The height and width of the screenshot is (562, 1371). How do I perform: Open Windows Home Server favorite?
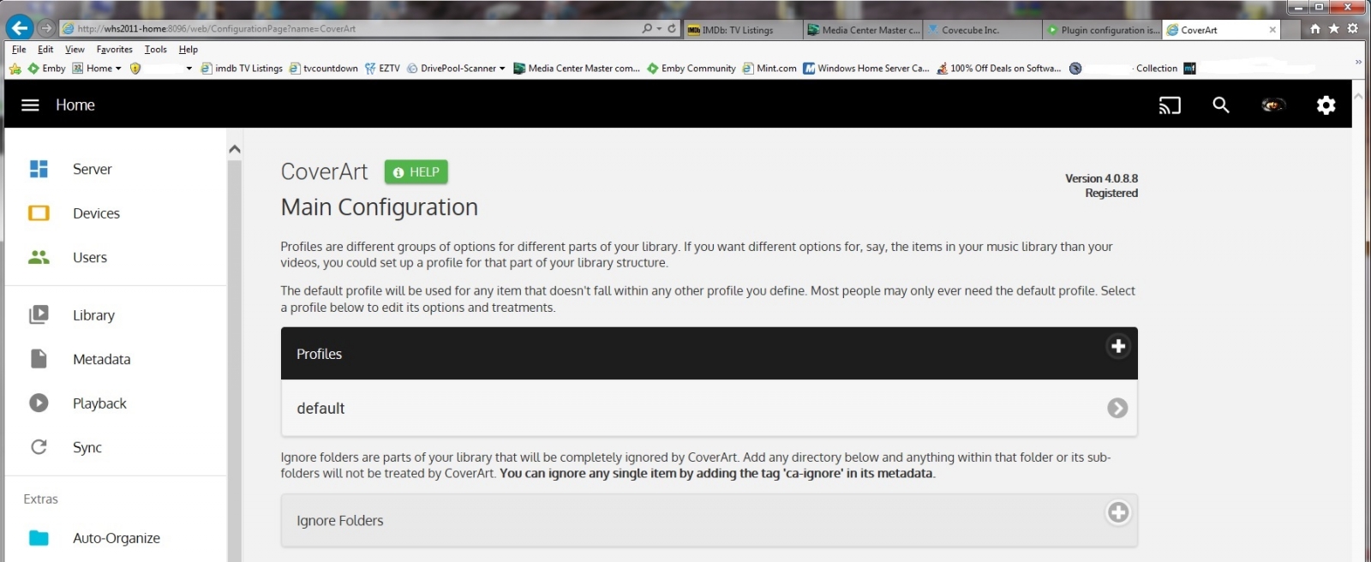[x=866, y=69]
